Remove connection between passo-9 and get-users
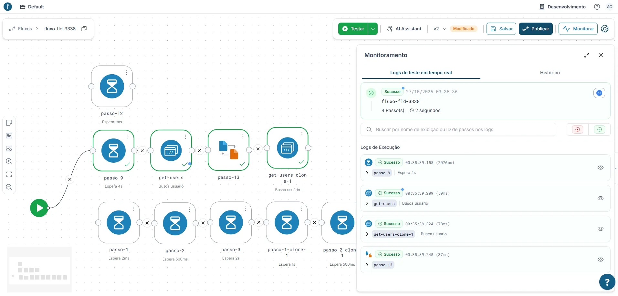618x296 pixels. click(x=142, y=150)
